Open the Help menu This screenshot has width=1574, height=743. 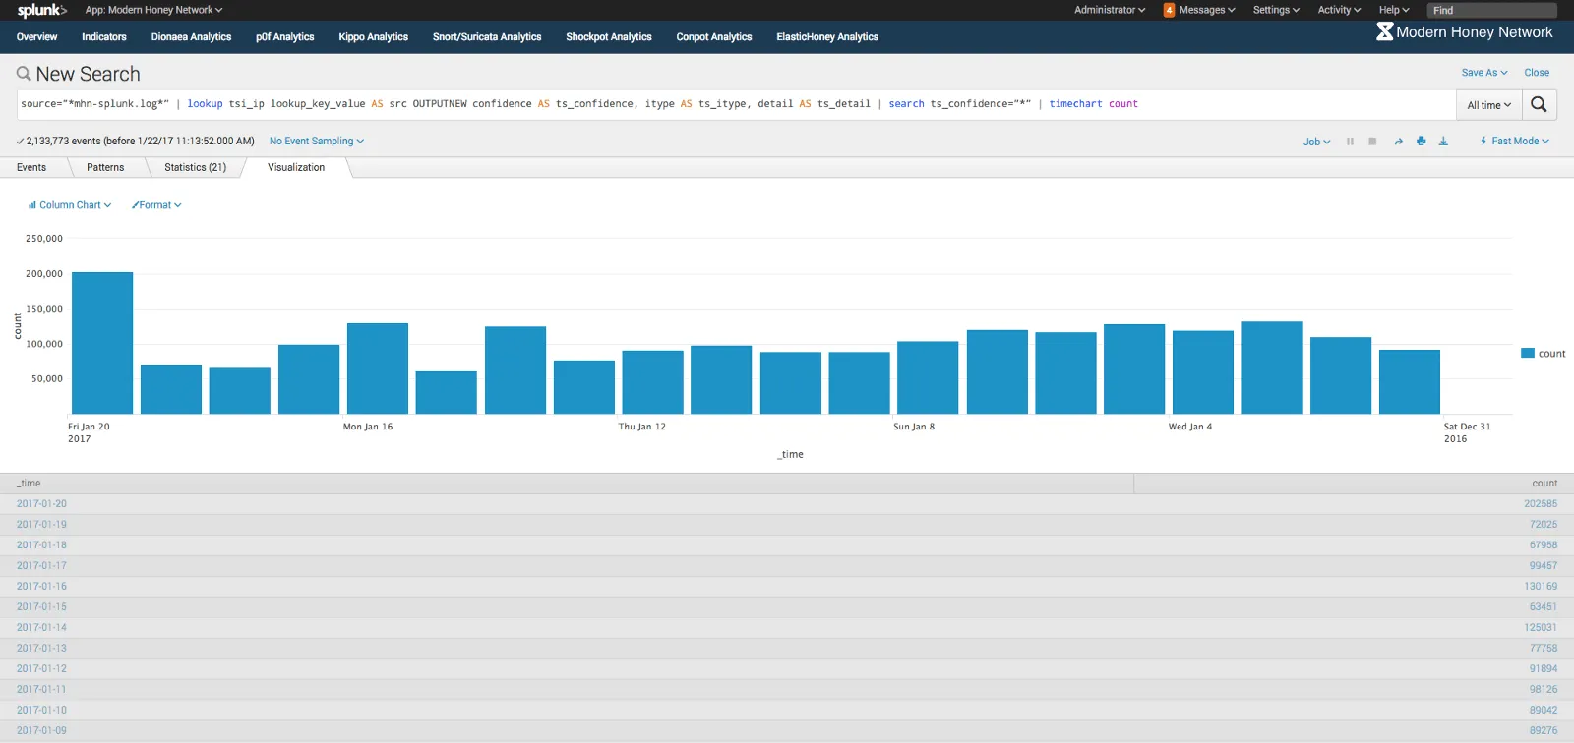(1394, 10)
